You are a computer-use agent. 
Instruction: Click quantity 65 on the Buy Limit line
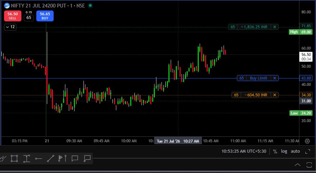242,78
